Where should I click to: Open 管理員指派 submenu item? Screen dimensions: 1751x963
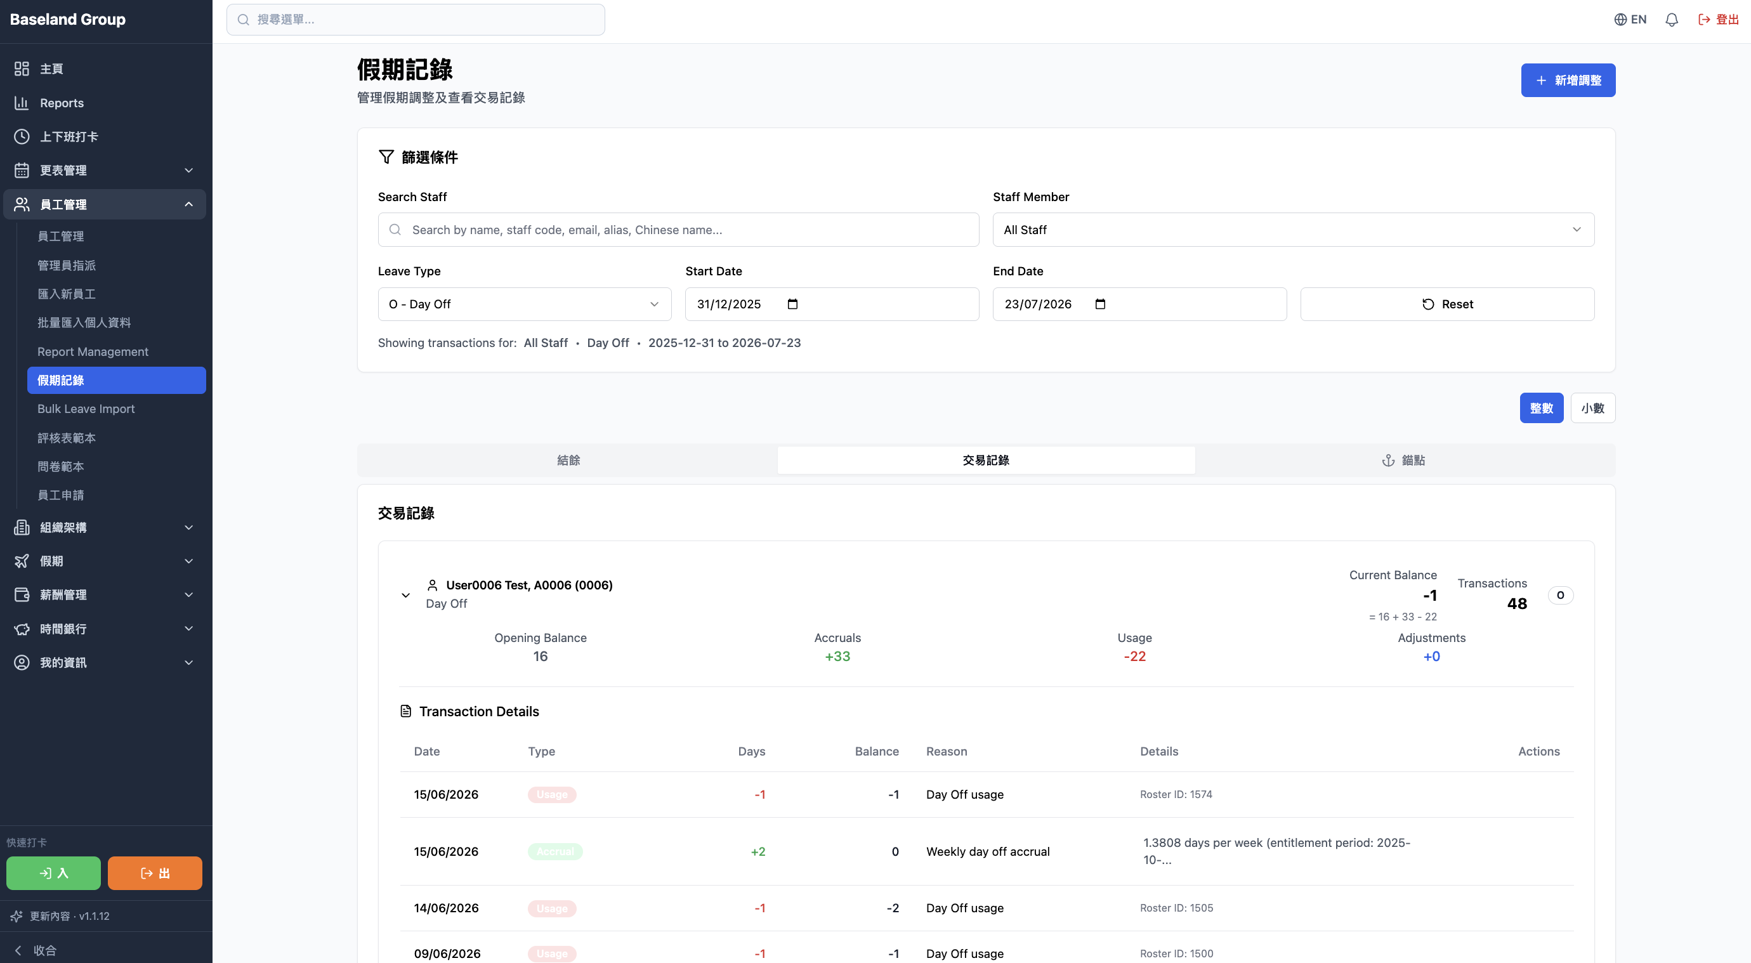point(116,265)
